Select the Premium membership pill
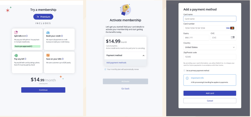The width and height of the screenshot is (251, 117). tap(43, 17)
